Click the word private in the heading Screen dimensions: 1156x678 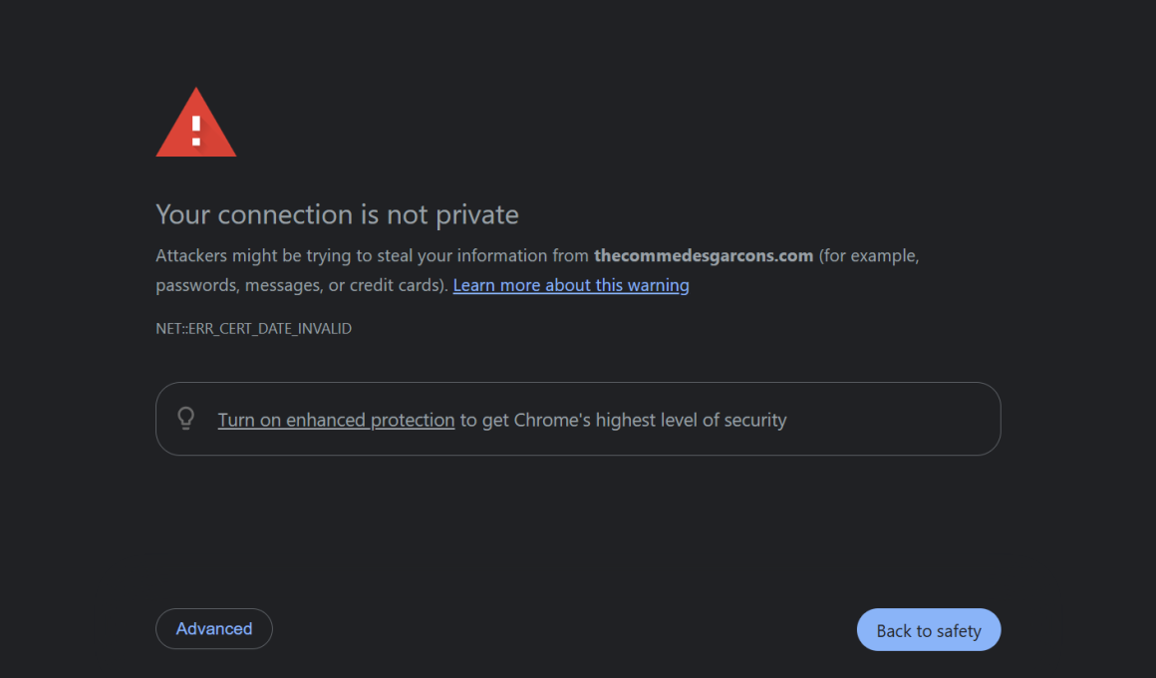click(x=477, y=214)
